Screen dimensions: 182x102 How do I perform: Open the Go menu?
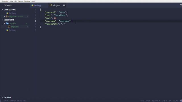15,1
